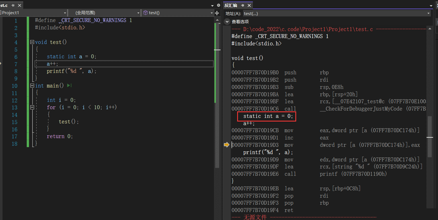This screenshot has width=438, height=220.
Task: Open the disassembly window tab list arrow
Action: [x=431, y=6]
